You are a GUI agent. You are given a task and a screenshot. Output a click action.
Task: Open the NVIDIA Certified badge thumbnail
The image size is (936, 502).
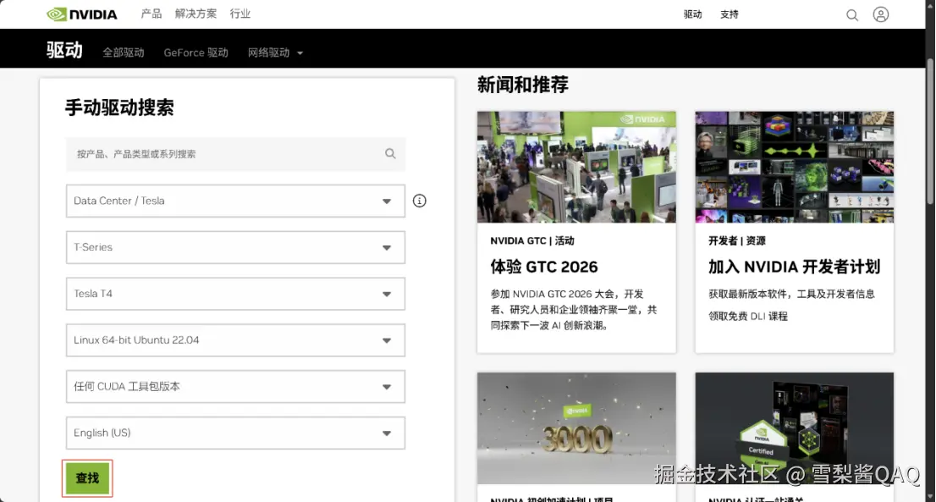795,428
